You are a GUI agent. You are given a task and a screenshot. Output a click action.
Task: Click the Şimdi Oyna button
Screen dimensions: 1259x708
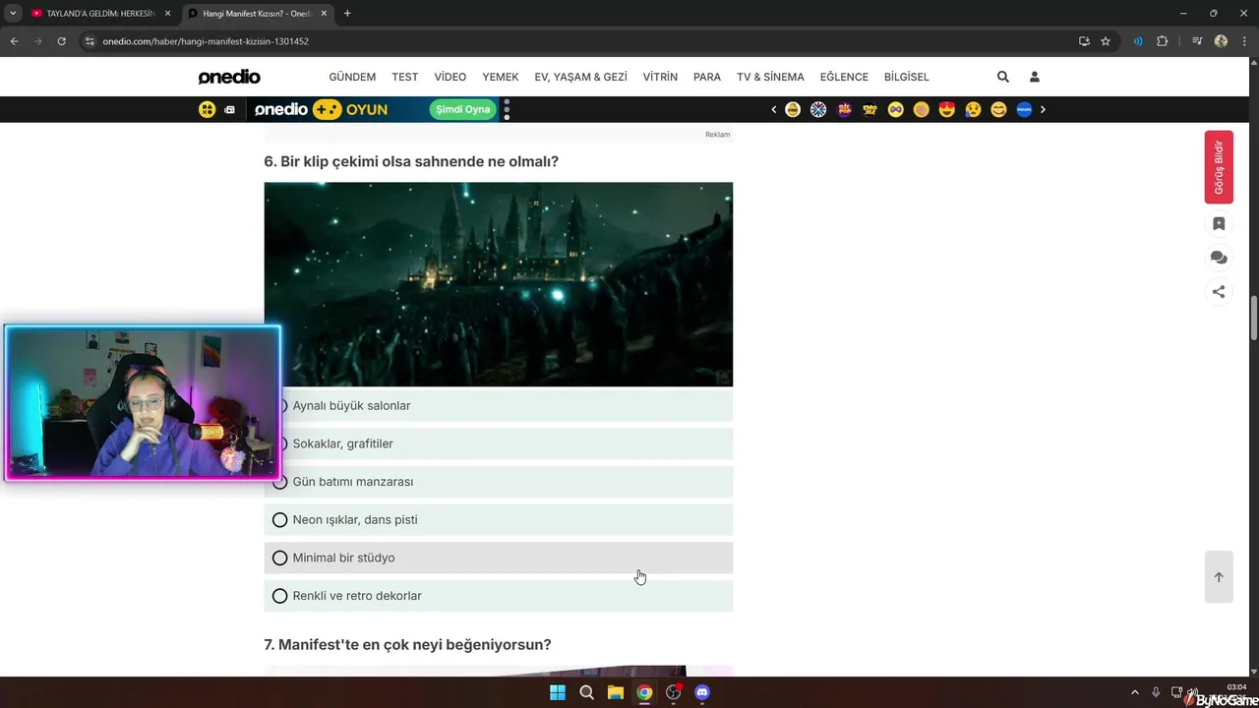(x=463, y=109)
